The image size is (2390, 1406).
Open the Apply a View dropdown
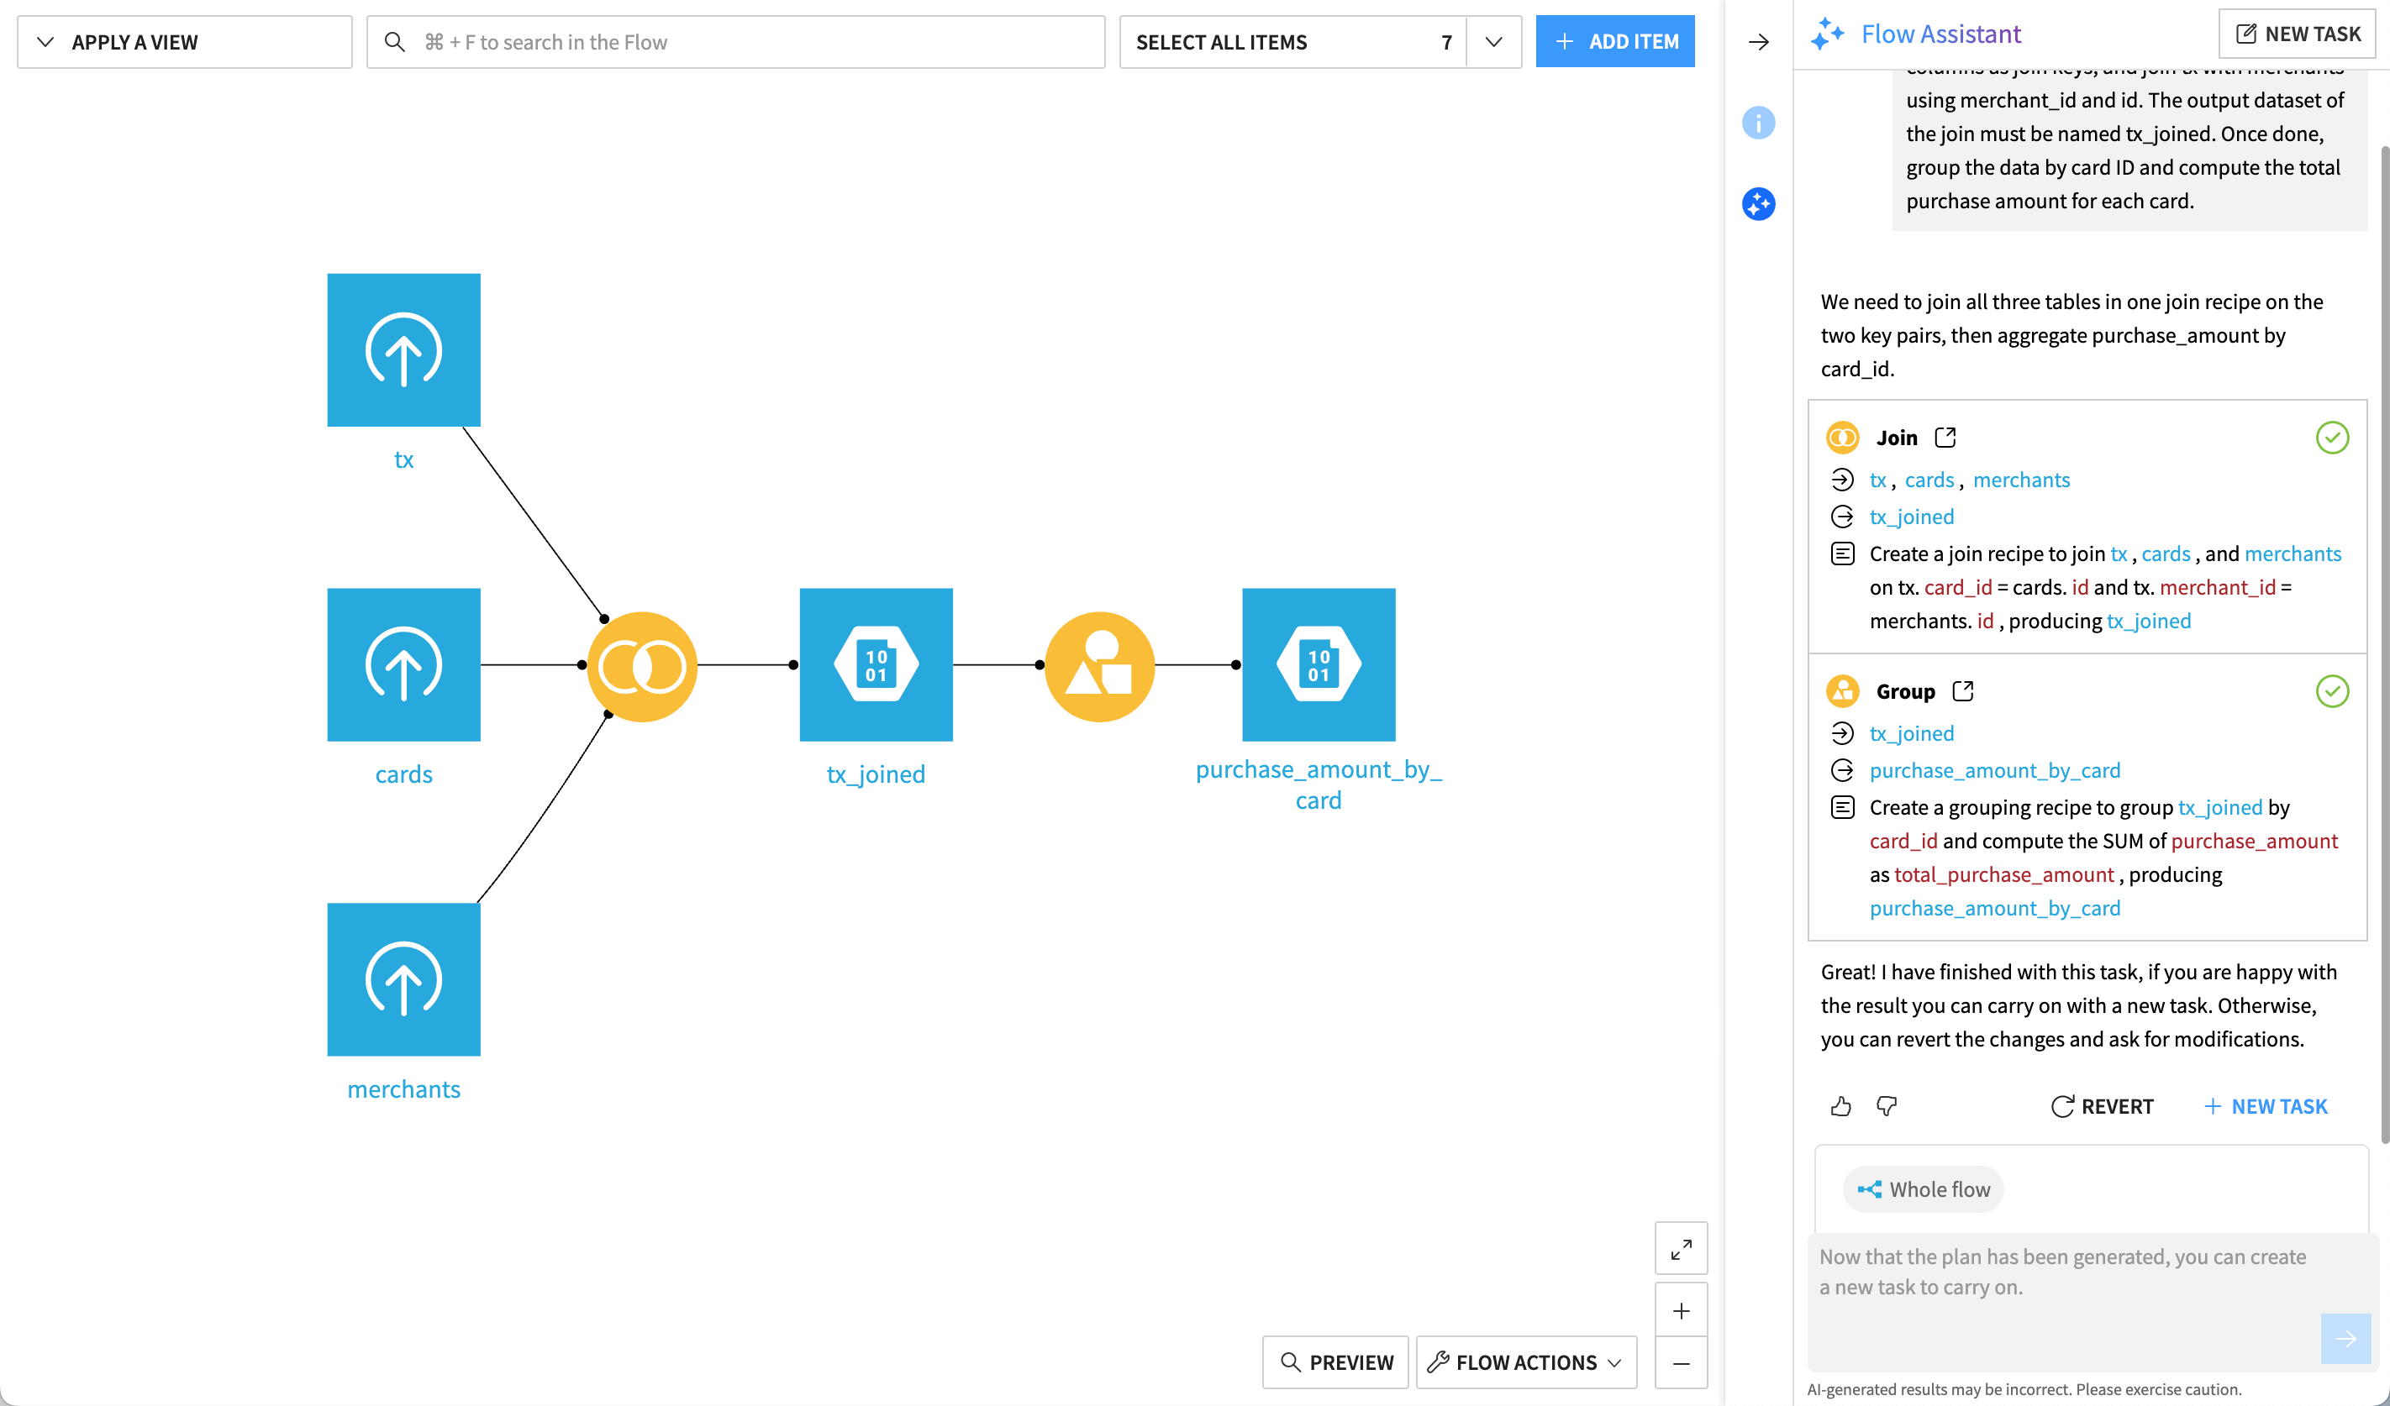(x=184, y=42)
